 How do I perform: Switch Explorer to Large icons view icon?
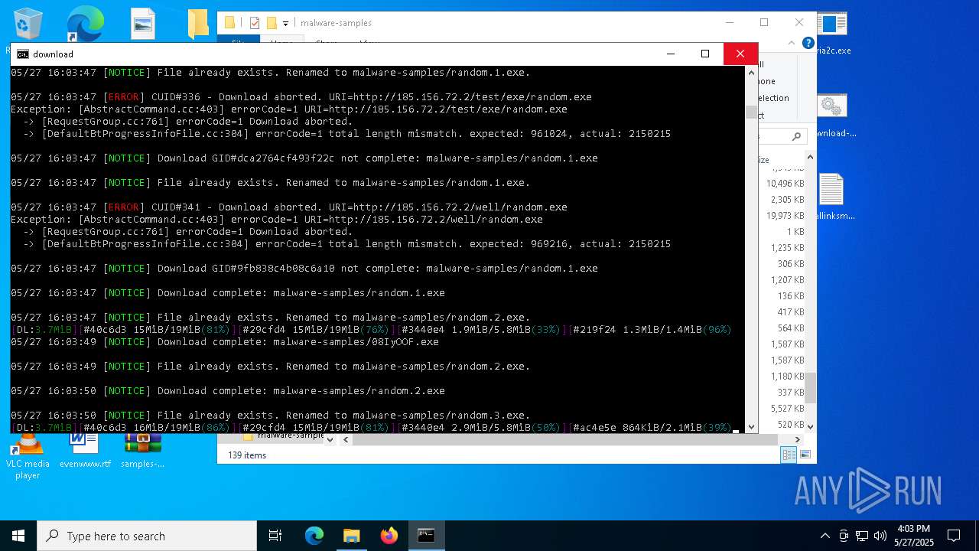coord(805,455)
